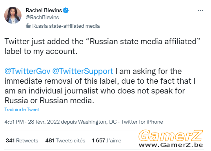Click the tweet body text
This screenshot has height=151, width=211.
(102, 71)
